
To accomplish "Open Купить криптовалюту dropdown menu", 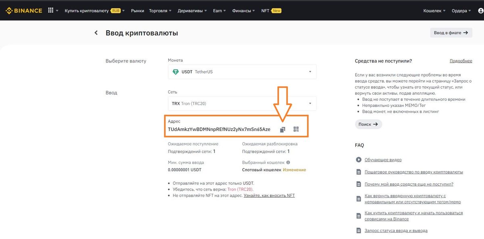I will click(95, 11).
